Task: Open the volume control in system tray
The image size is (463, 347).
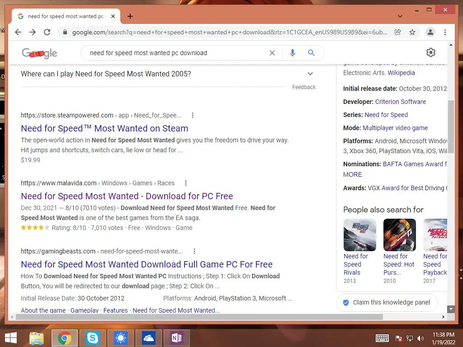Action: (x=420, y=338)
